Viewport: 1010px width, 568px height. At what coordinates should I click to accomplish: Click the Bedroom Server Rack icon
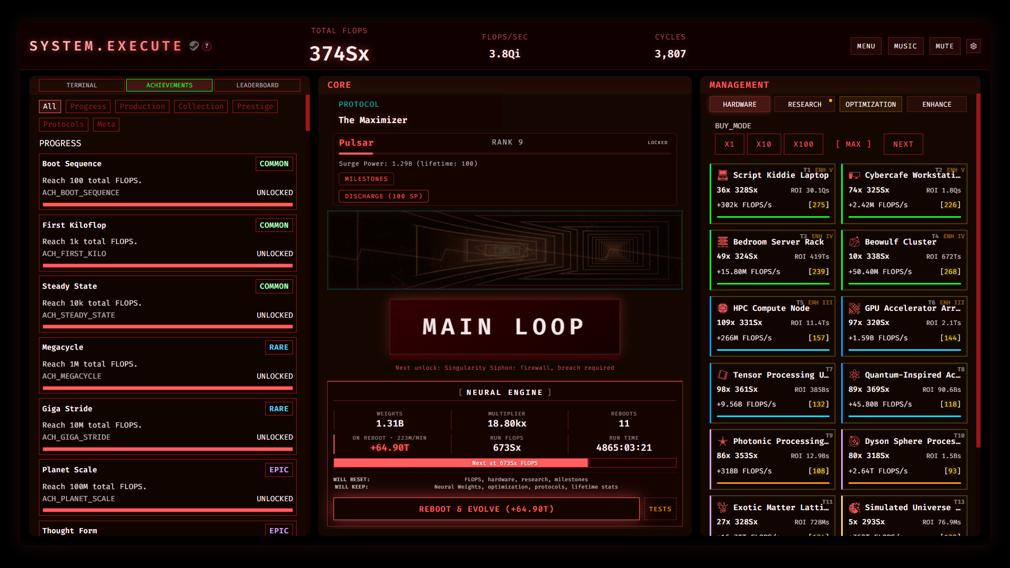click(723, 242)
